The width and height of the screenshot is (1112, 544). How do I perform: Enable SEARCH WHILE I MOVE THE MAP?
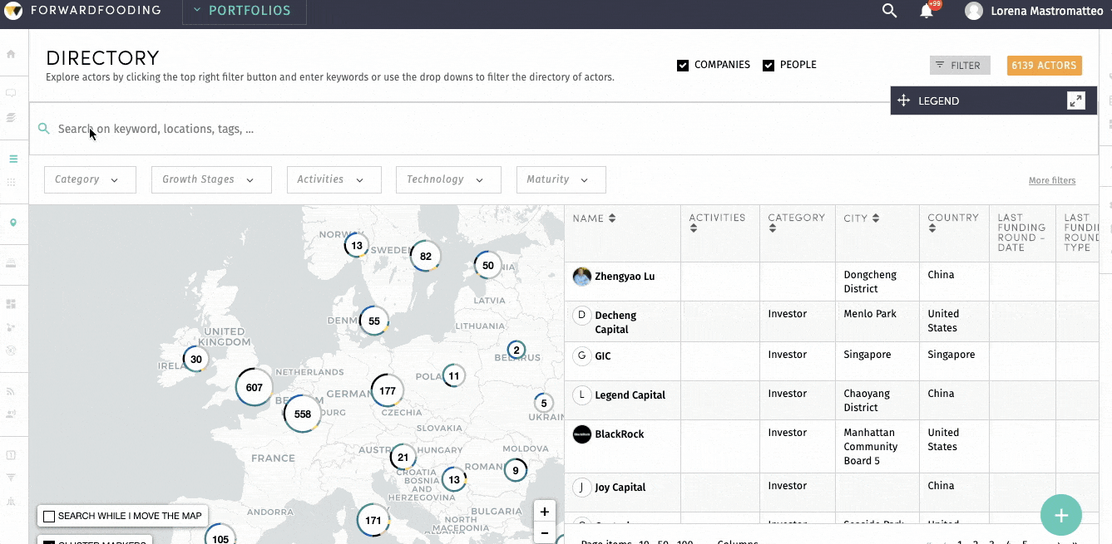[x=48, y=516]
